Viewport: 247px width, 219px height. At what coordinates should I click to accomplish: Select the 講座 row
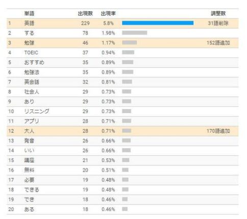click(122, 160)
